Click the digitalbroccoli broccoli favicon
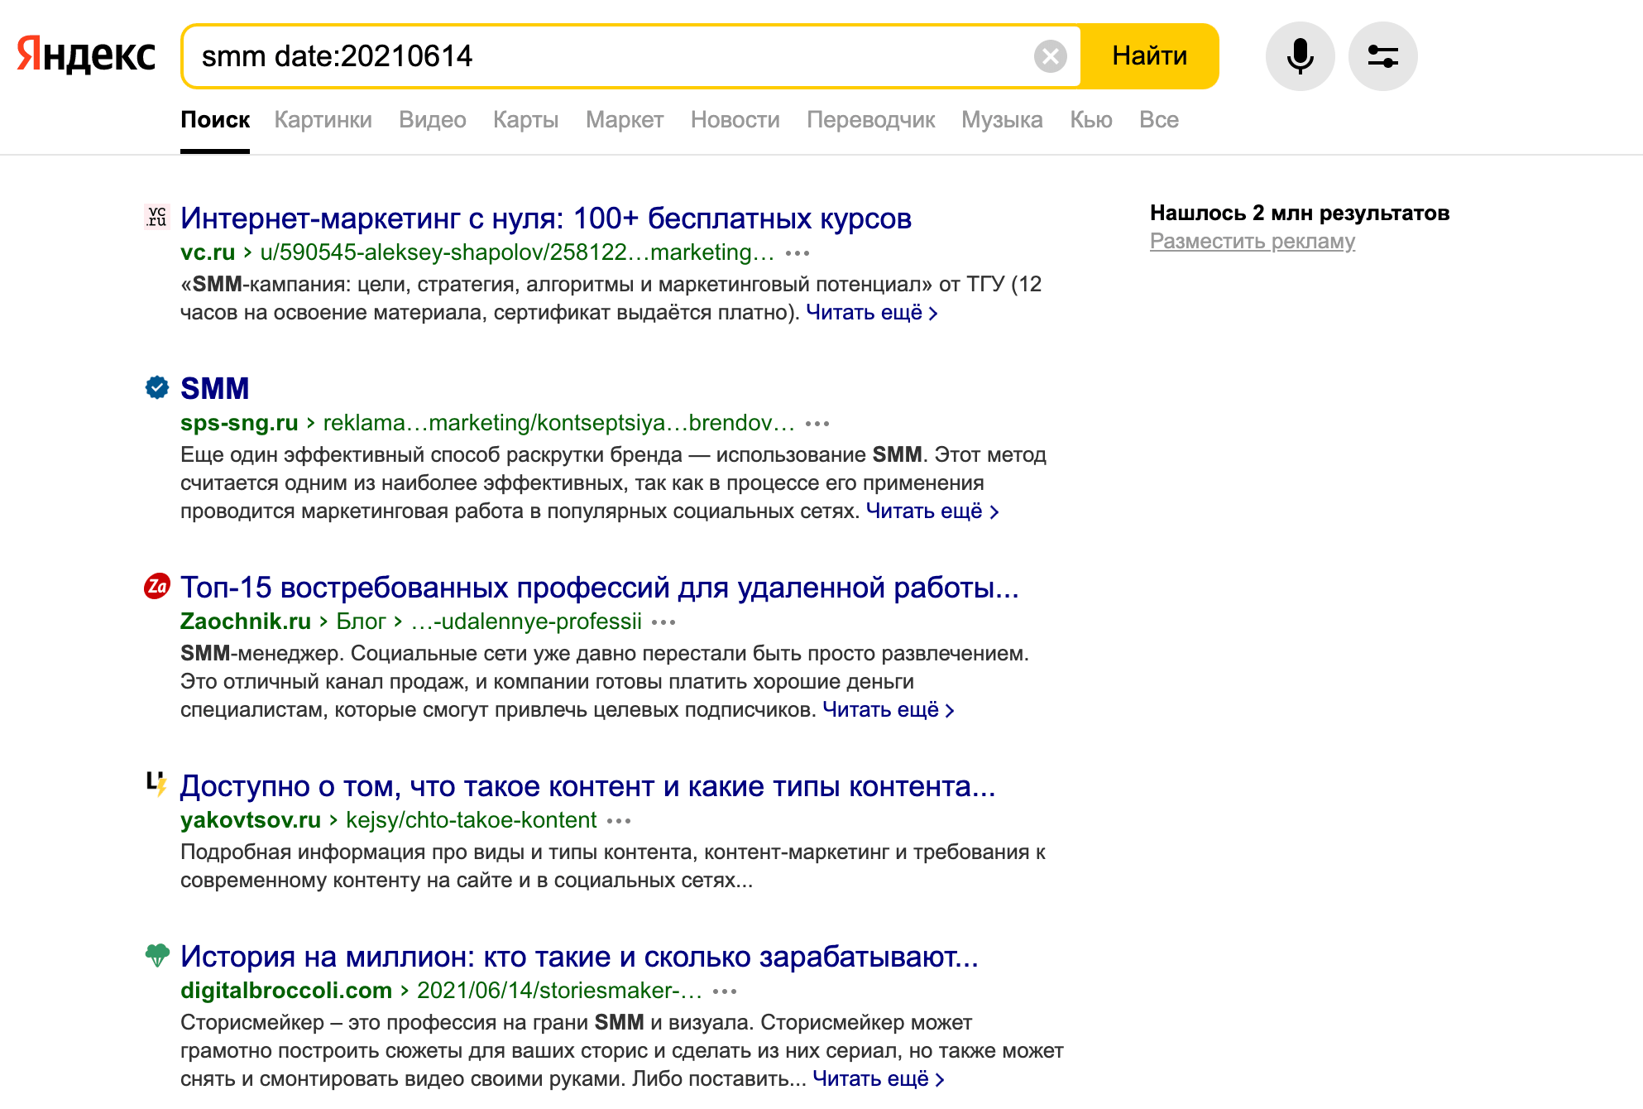Viewport: 1643px width, 1109px height. click(157, 955)
